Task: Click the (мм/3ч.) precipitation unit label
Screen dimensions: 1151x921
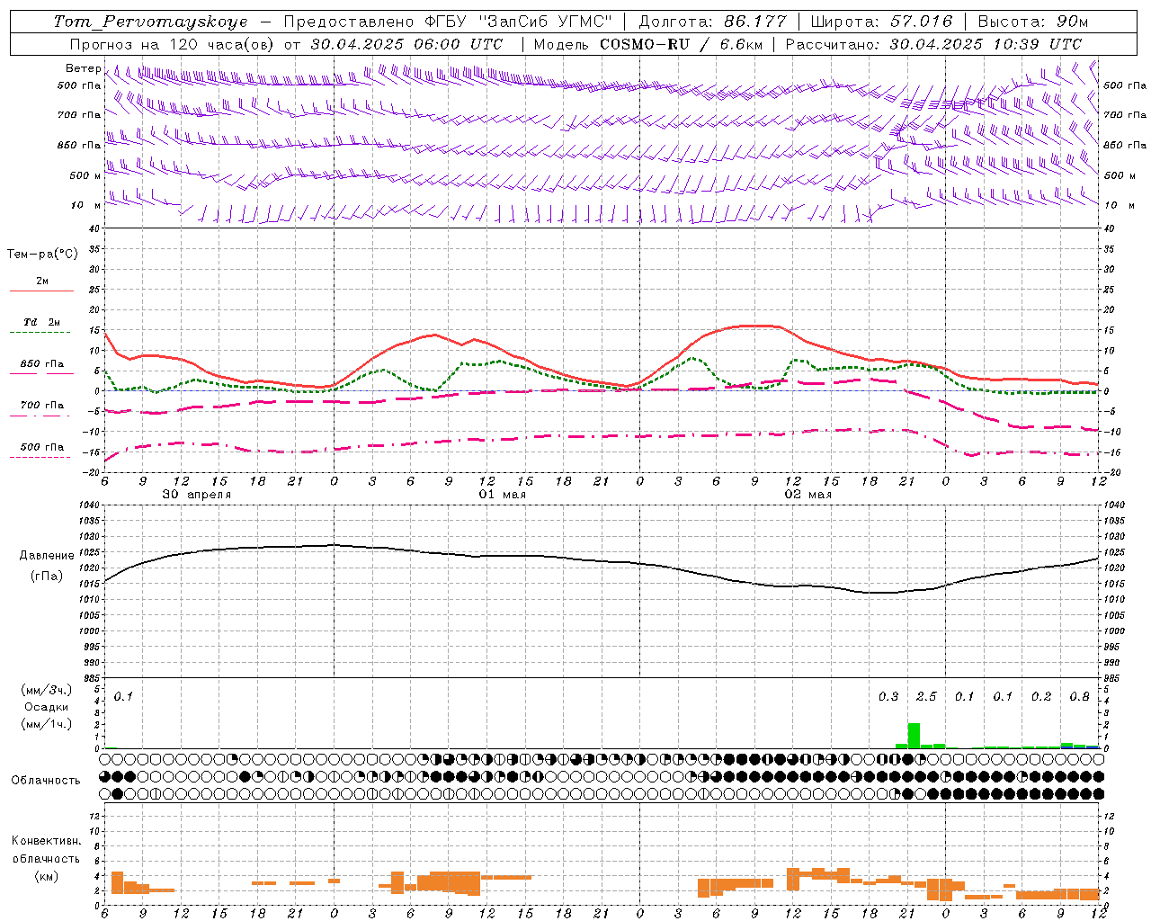Action: pyautogui.click(x=47, y=690)
